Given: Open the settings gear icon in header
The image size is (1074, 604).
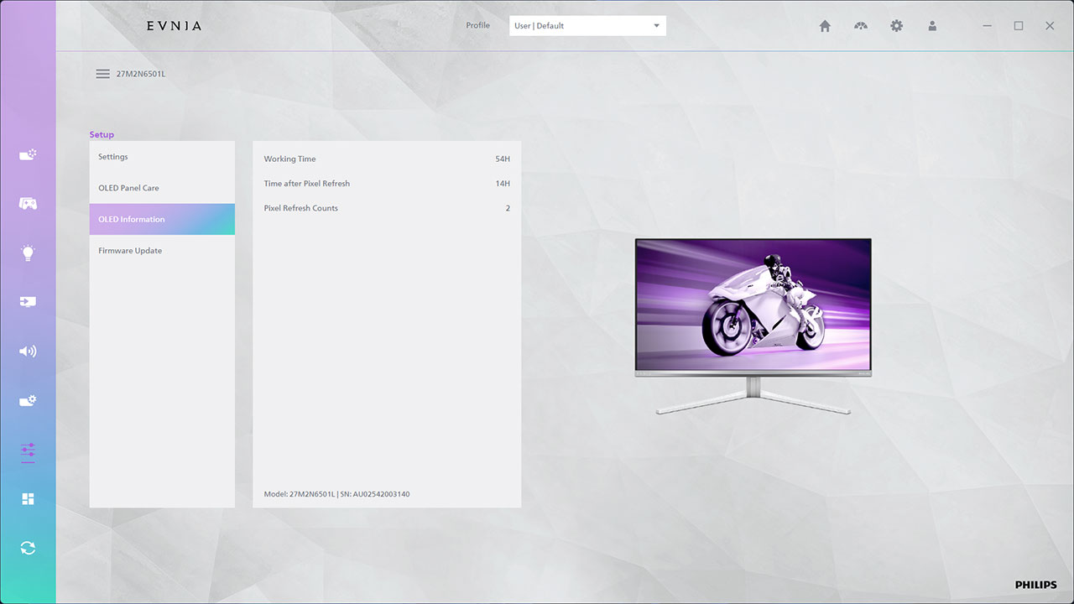Looking at the screenshot, I should [x=896, y=26].
